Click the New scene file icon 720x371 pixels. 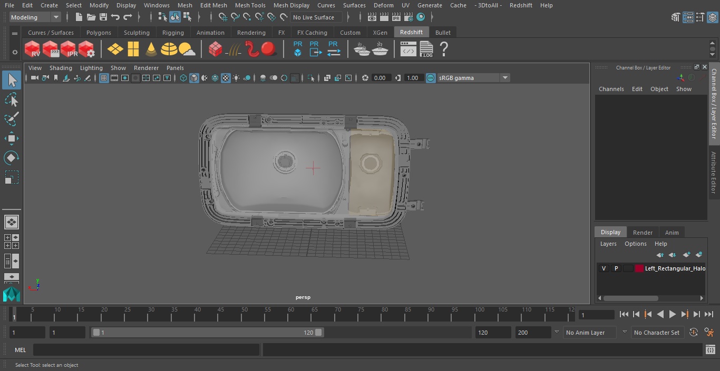(79, 17)
